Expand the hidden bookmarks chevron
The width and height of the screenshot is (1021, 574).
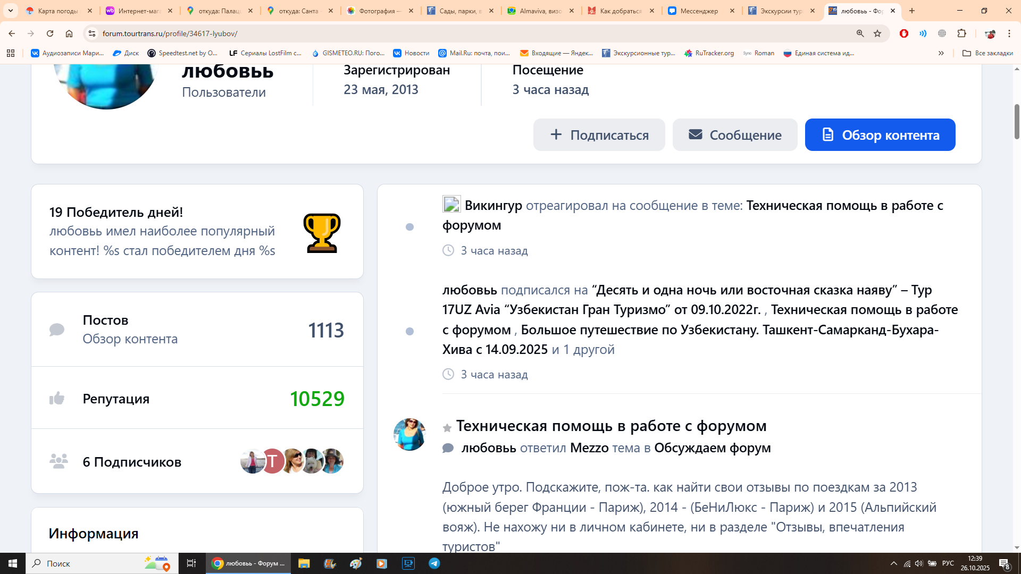tap(941, 53)
